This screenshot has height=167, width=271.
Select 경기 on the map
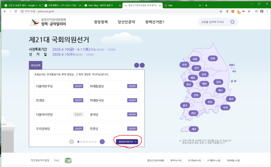[196, 68]
